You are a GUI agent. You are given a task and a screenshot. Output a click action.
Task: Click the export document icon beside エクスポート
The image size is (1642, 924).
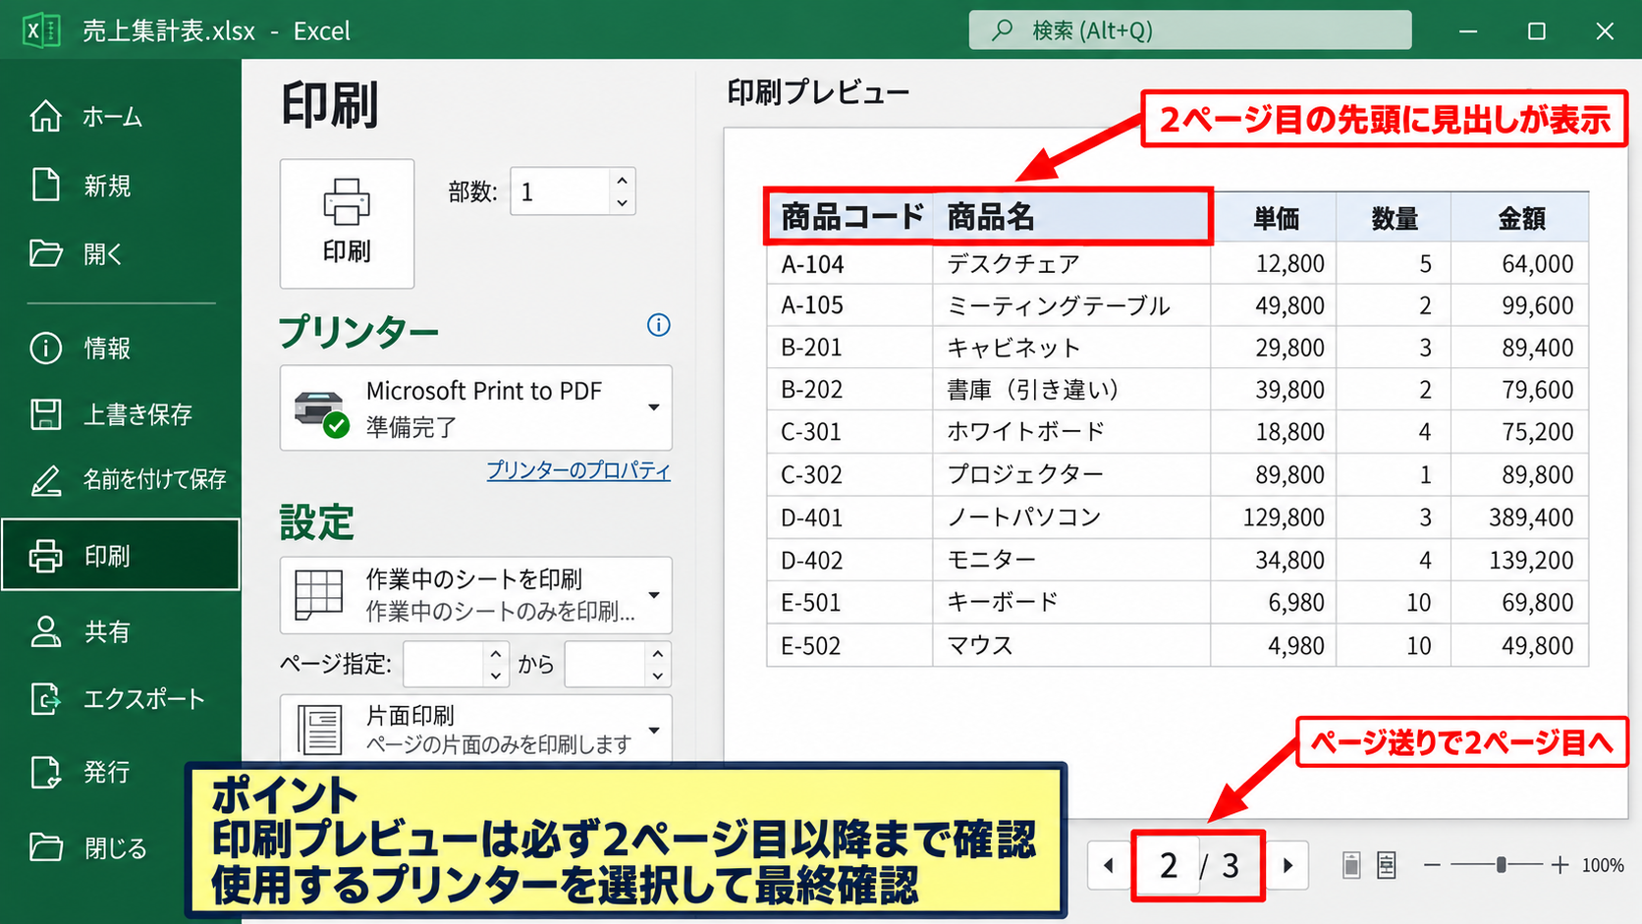[x=45, y=699]
